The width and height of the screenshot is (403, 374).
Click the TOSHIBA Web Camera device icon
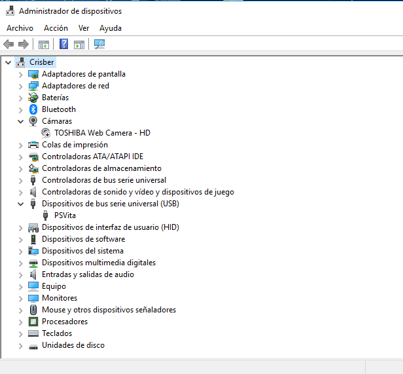point(46,133)
